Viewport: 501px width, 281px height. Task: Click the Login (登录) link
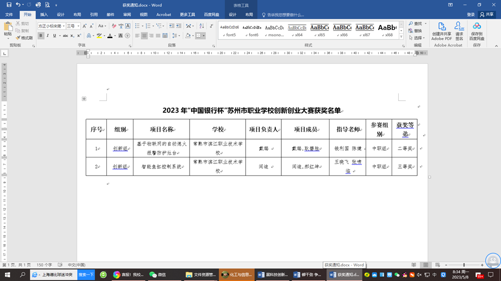[470, 14]
